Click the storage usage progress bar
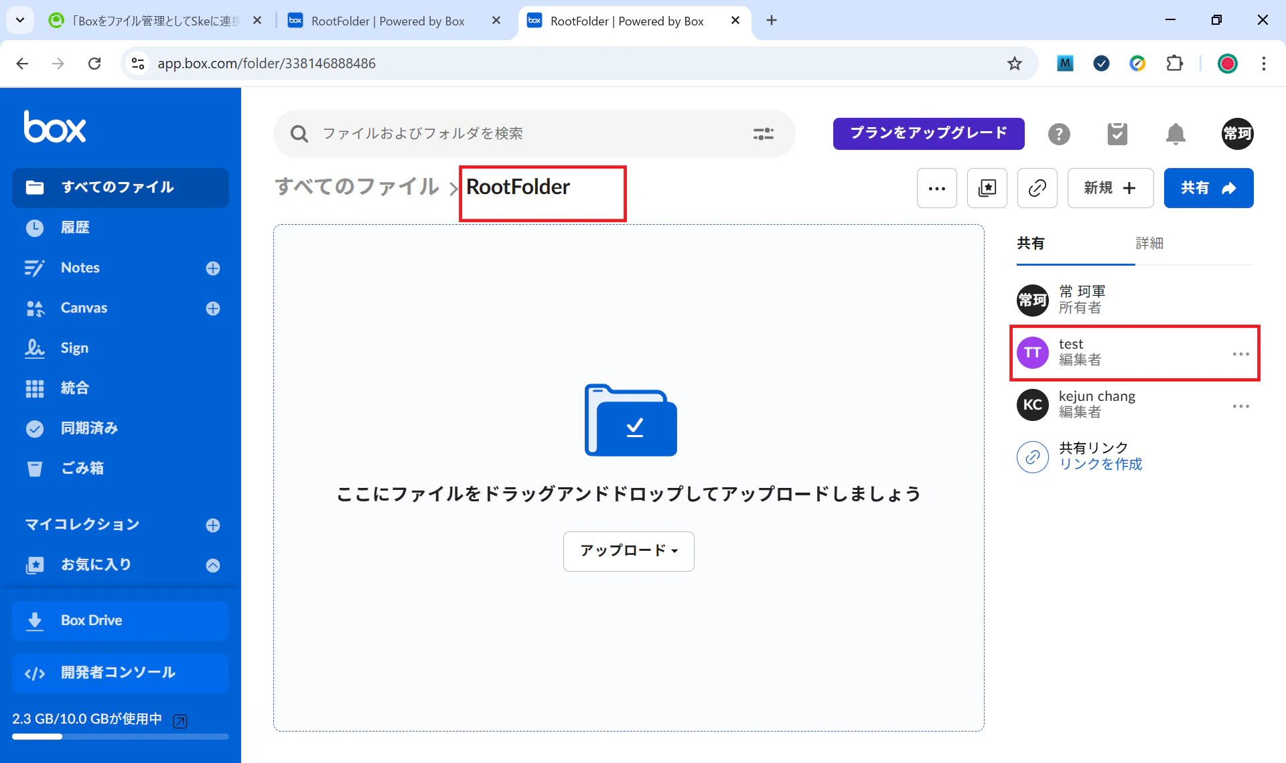Image resolution: width=1286 pixels, height=763 pixels. pyautogui.click(x=121, y=737)
